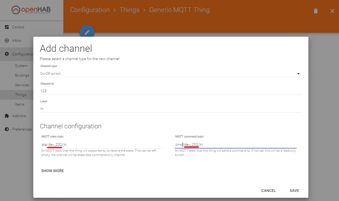Viewport: 339px width, 201px height.
Task: Click the openHAB logo
Action: click(31, 10)
